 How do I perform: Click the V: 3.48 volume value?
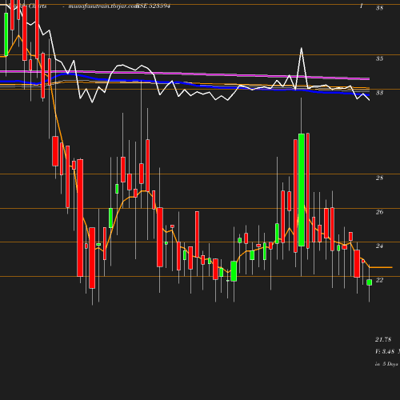(x=385, y=351)
